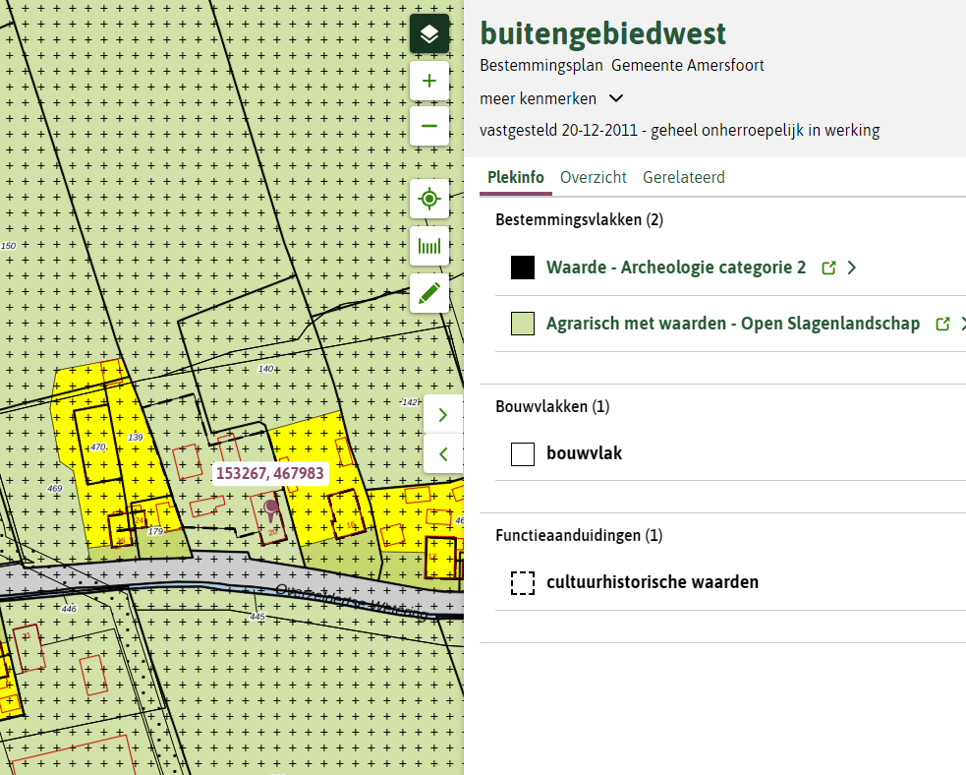Image resolution: width=966 pixels, height=775 pixels.
Task: Activate the pencil draw tool
Action: pyautogui.click(x=429, y=293)
